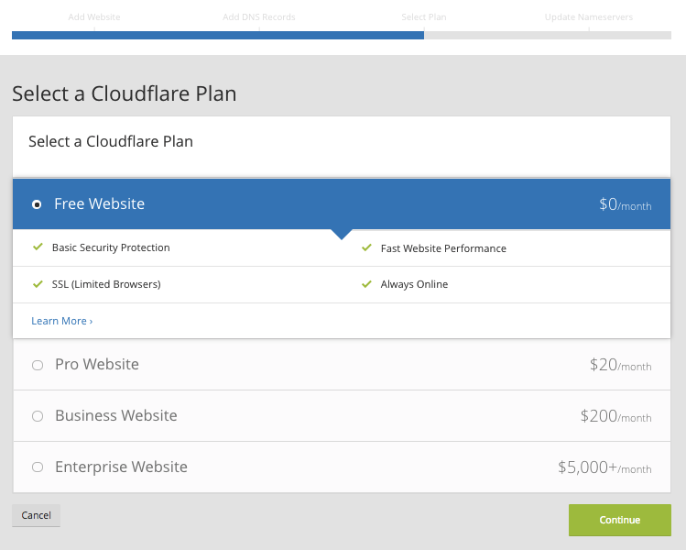Go to the Add DNS Records step

point(259,17)
